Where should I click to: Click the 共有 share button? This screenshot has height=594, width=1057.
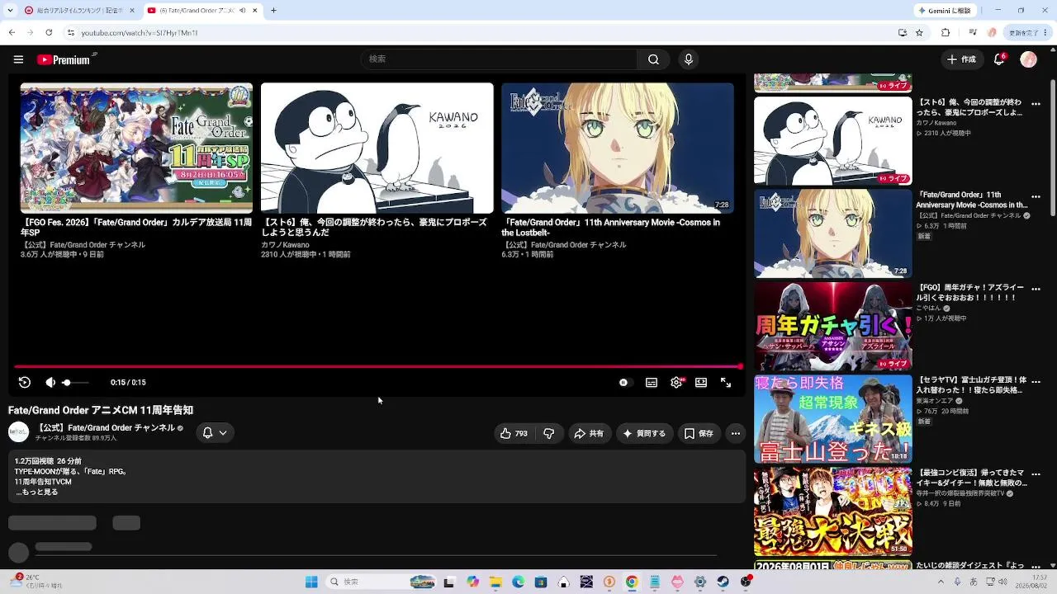[589, 433]
